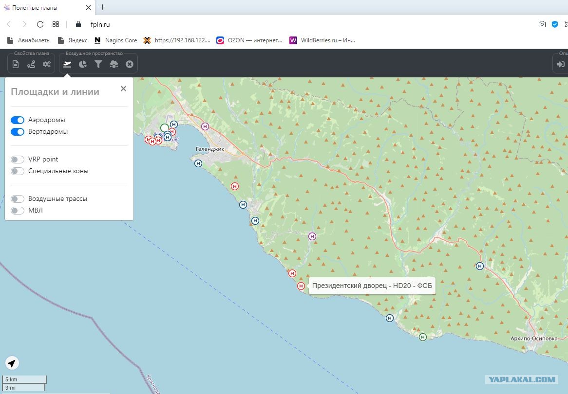This screenshot has width=568, height=394.
Task: Open a new browser tab
Action: 102,7
